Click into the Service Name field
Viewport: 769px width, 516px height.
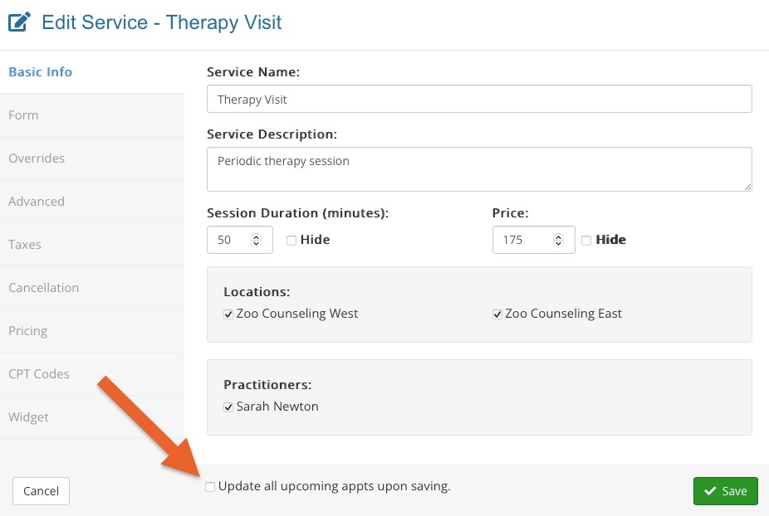click(x=479, y=99)
